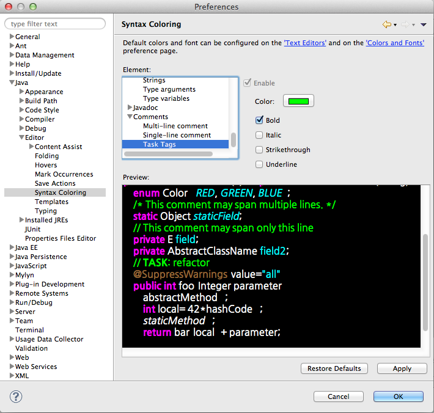Click the forward navigation arrow icon

(x=405, y=24)
